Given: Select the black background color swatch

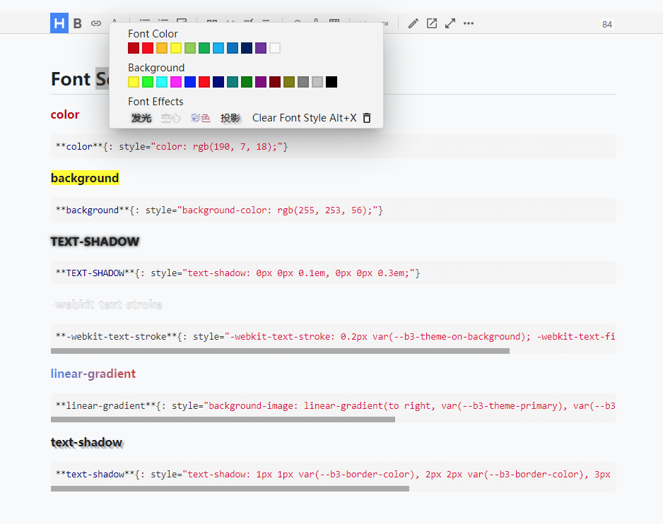Looking at the screenshot, I should pyautogui.click(x=331, y=82).
